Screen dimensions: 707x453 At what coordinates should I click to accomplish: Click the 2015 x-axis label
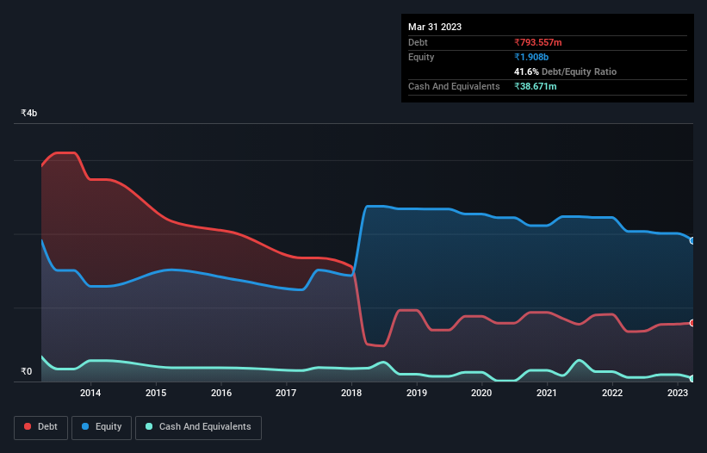[156, 393]
